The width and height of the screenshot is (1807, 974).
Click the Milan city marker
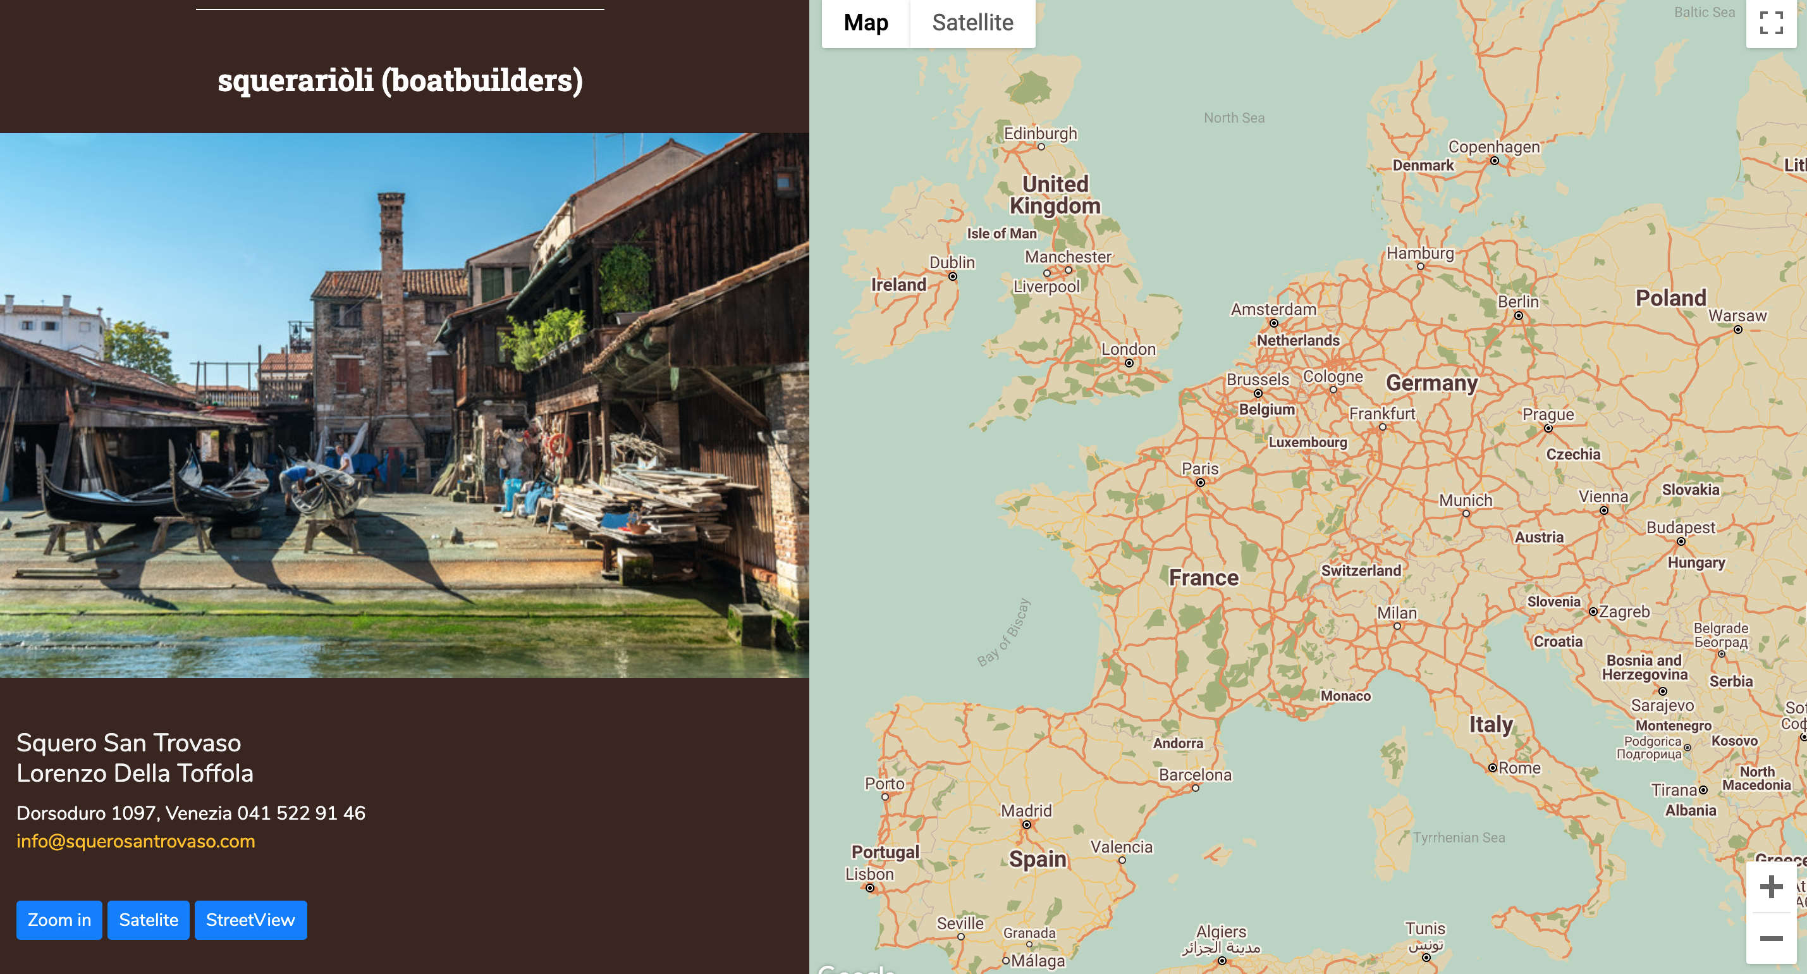tap(1397, 627)
